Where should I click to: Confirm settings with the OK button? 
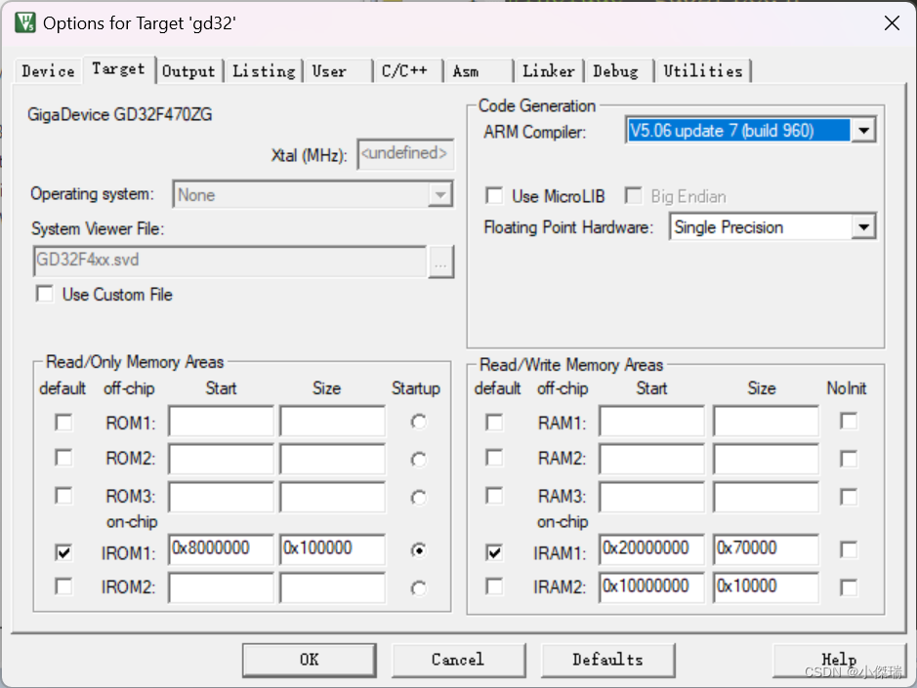pos(309,660)
